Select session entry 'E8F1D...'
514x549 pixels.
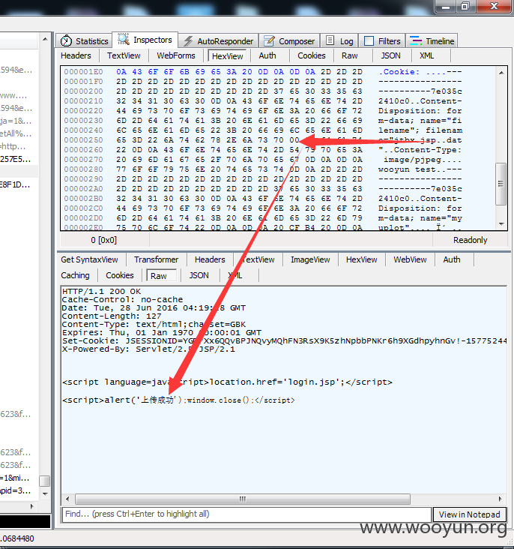click(x=15, y=184)
